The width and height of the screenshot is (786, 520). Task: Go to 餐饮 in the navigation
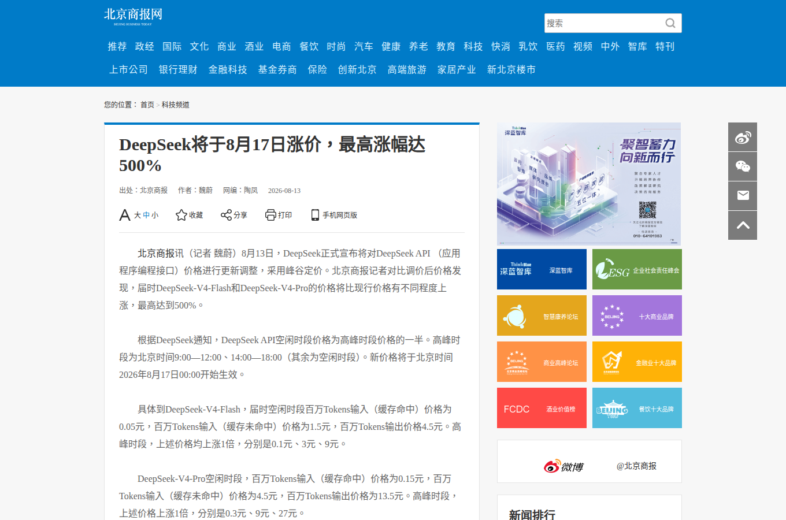[309, 46]
